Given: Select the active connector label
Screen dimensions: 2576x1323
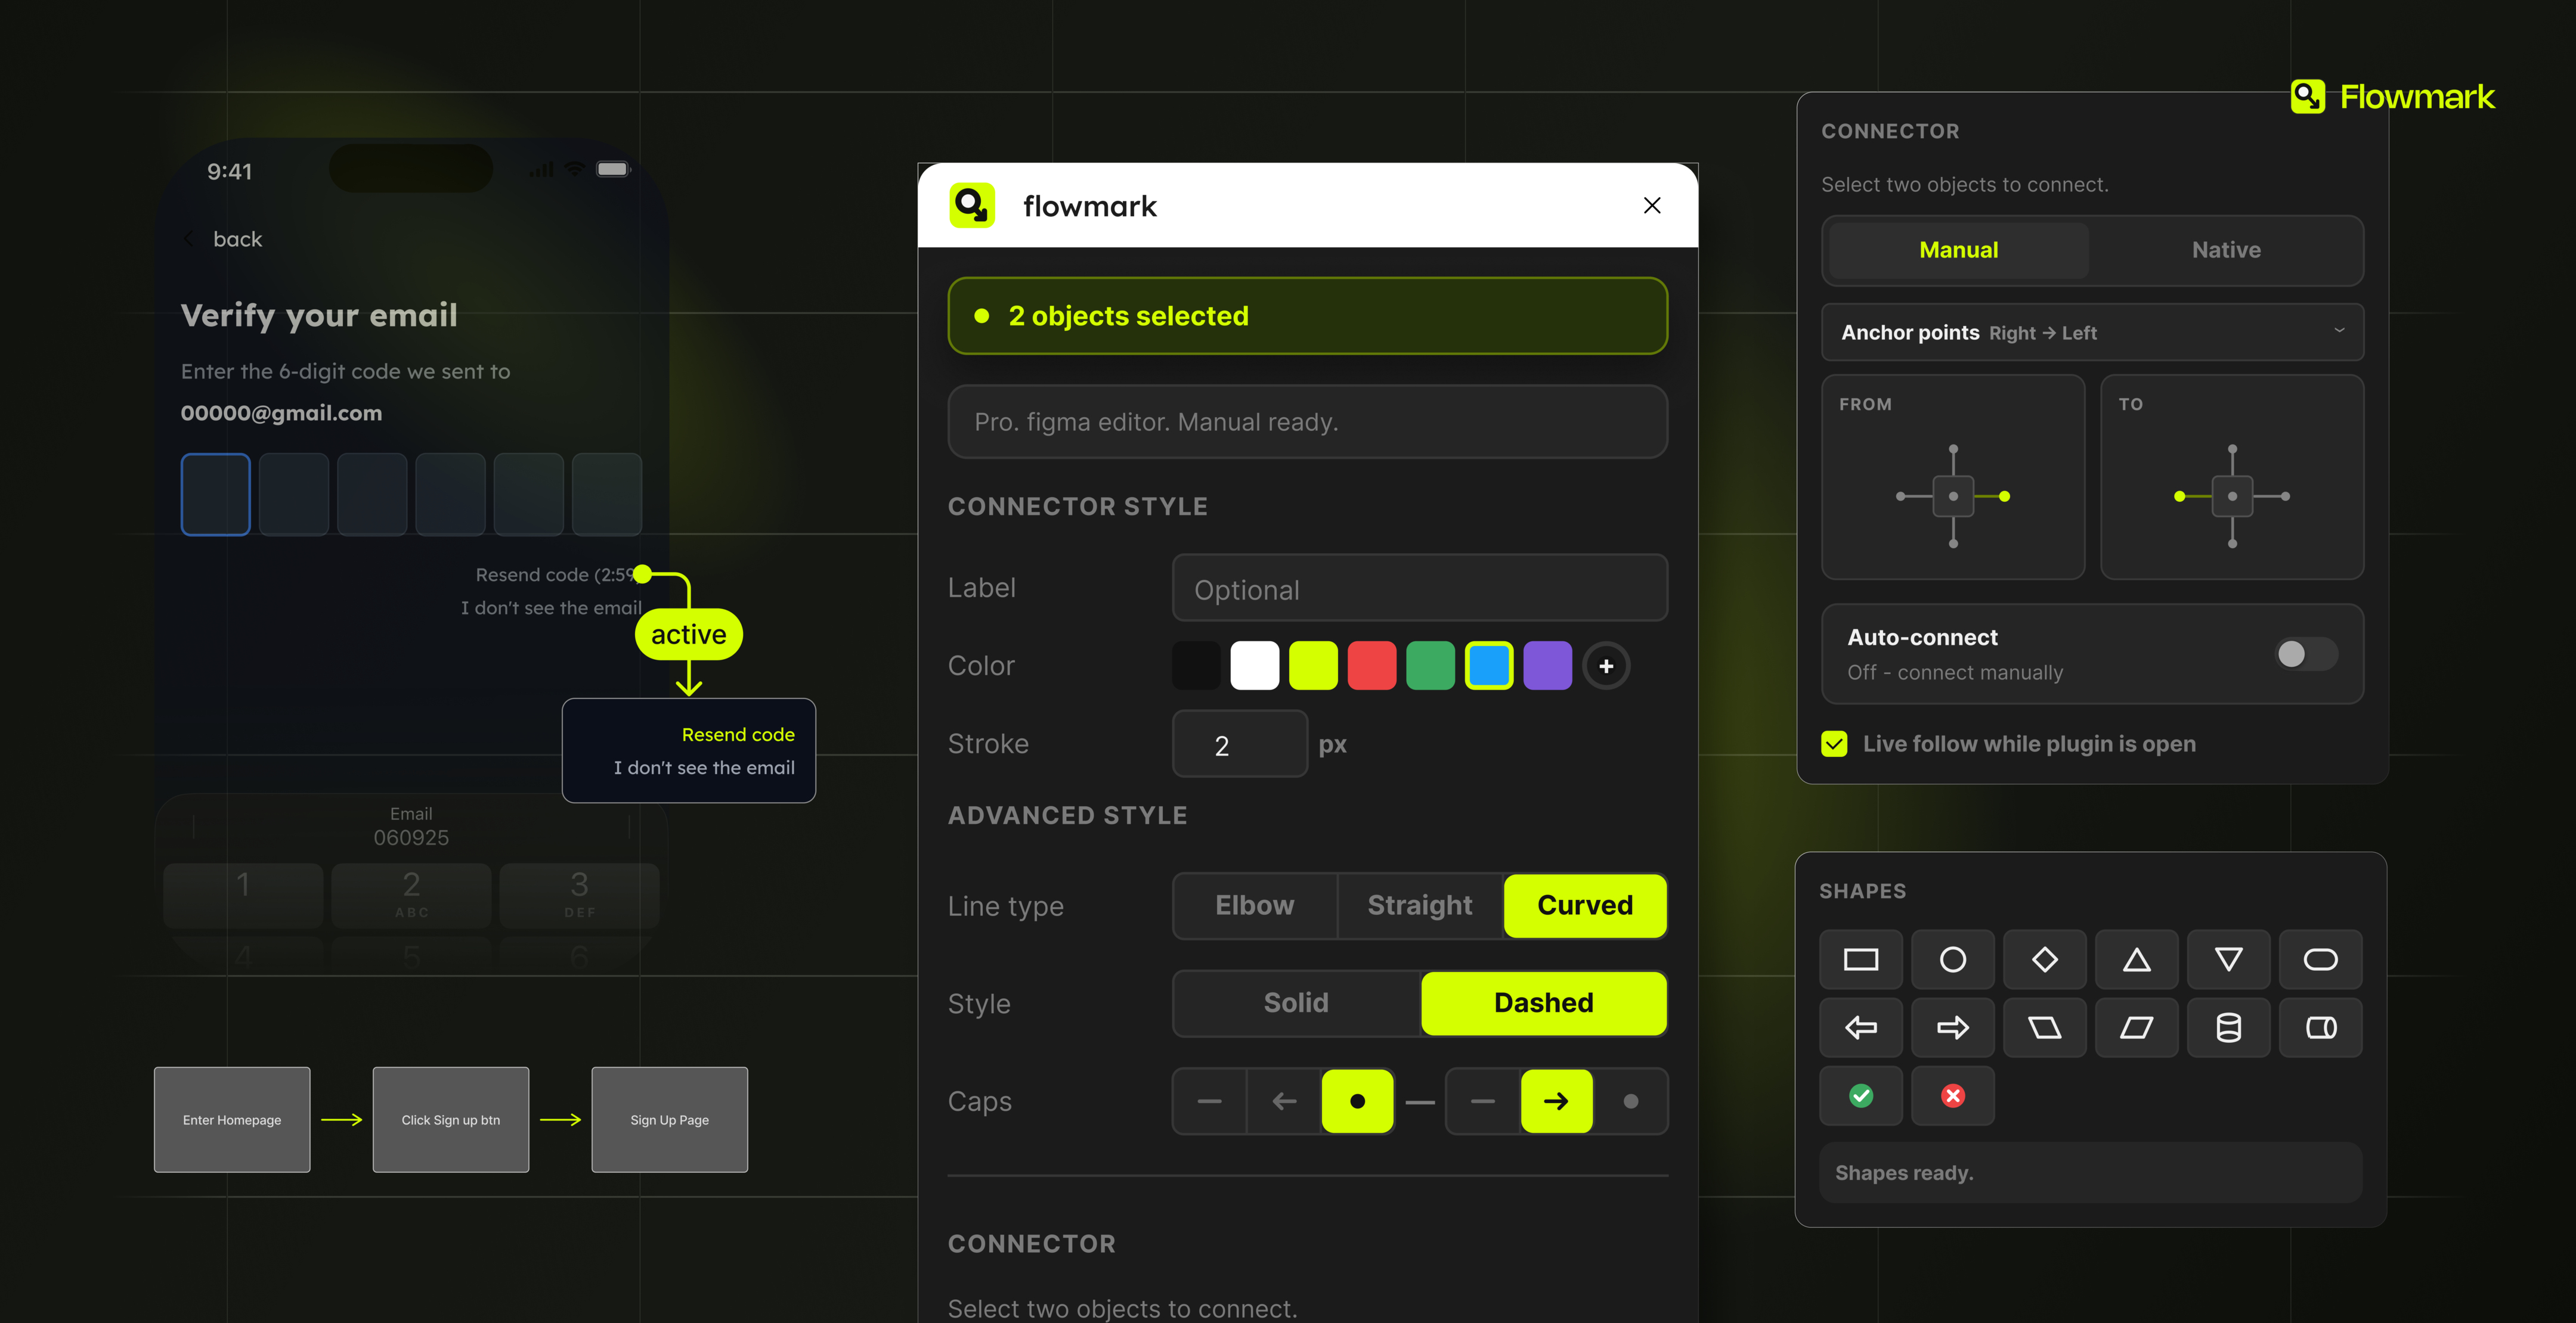Looking at the screenshot, I should click(689, 635).
